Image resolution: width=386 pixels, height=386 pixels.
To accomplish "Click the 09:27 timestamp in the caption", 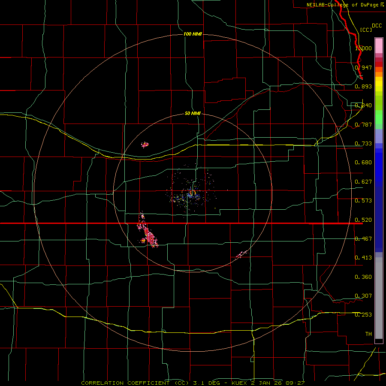I will [x=295, y=383].
